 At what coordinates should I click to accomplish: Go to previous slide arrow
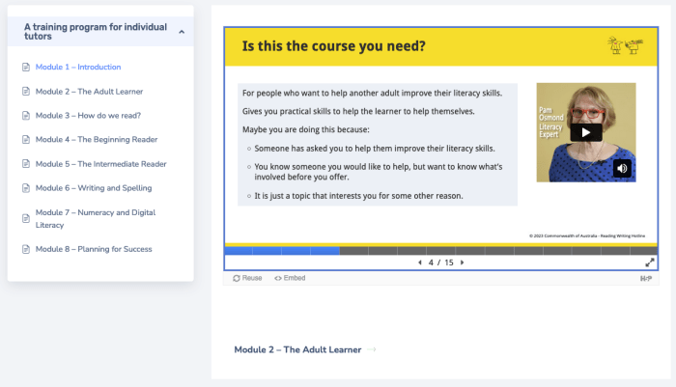(x=419, y=263)
